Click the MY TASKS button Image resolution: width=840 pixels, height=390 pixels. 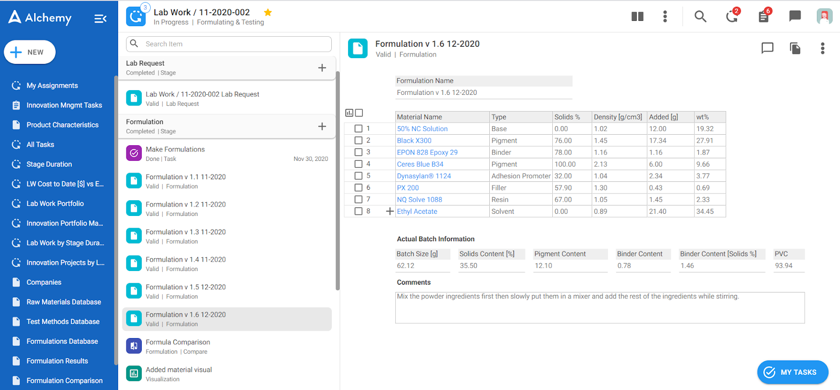coord(793,372)
